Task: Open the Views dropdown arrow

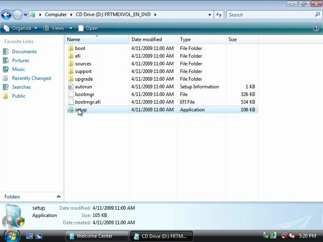Action: point(71,28)
